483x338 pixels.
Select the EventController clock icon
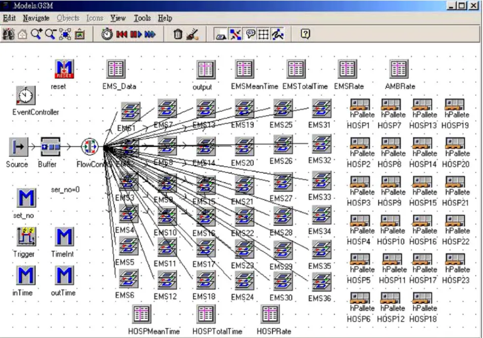pos(26,95)
